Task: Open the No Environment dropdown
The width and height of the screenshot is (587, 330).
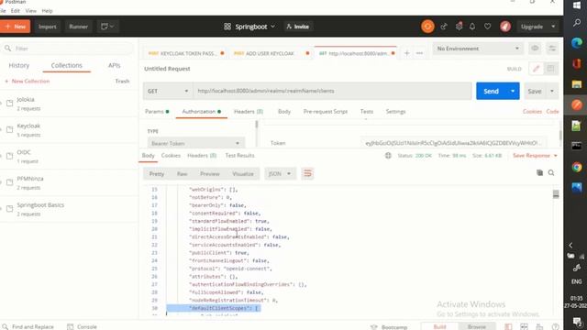Action: [x=478, y=49]
